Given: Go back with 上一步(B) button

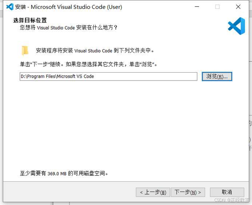Looking at the screenshot, I should pos(153,192).
